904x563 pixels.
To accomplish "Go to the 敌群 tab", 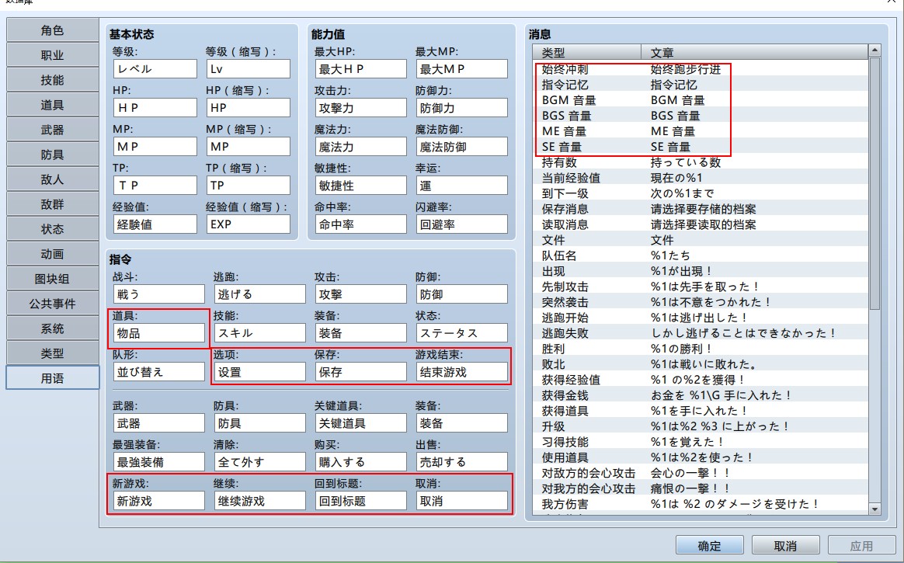I will click(53, 204).
